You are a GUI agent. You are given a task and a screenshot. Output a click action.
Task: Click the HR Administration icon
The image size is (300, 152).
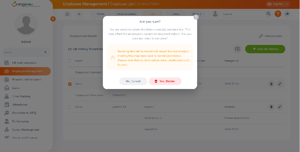pos(7,63)
